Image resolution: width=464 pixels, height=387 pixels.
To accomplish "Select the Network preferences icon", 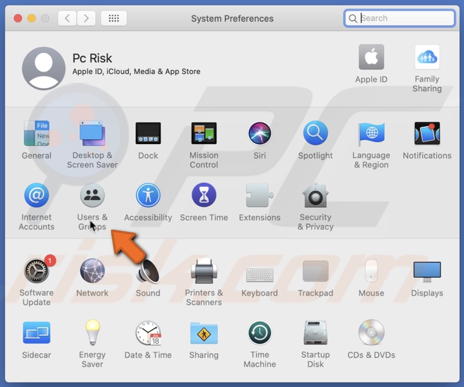I will click(x=92, y=272).
